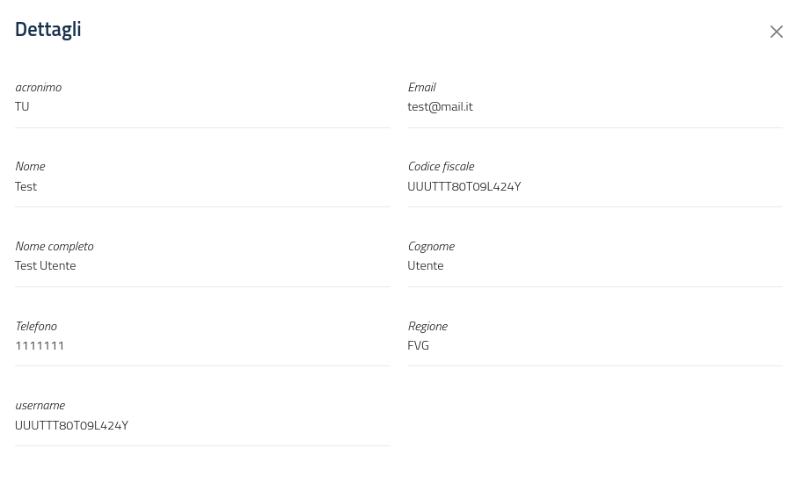Select the Cognome value Utente
The image size is (796, 477).
tap(425, 265)
